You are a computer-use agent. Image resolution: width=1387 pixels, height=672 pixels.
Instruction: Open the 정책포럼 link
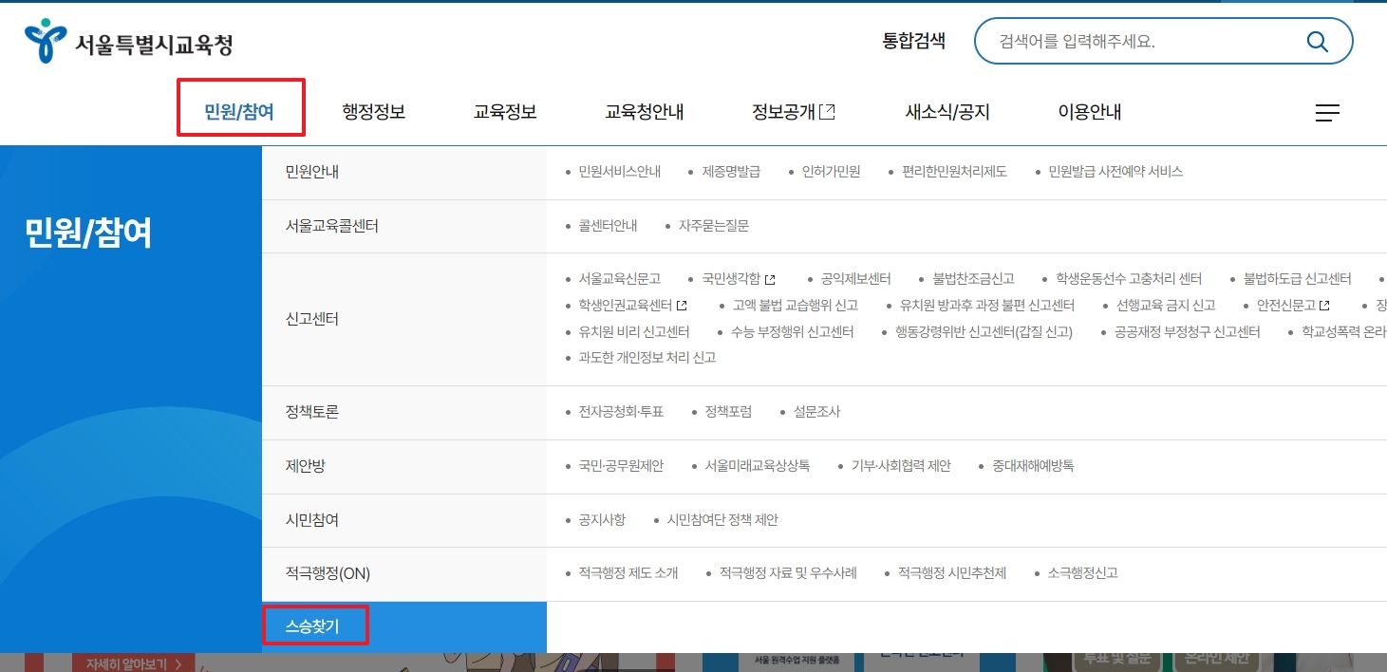[x=728, y=412]
